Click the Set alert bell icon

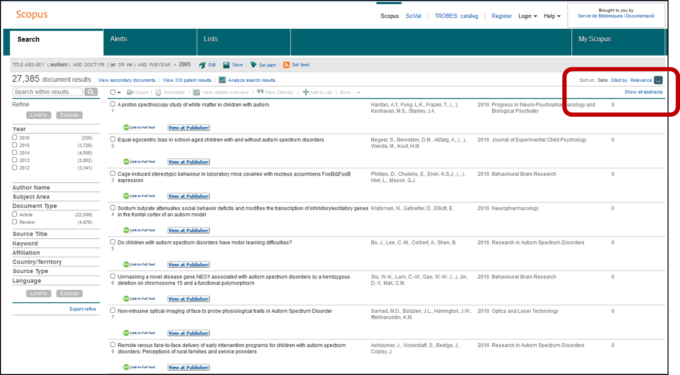[x=254, y=65]
